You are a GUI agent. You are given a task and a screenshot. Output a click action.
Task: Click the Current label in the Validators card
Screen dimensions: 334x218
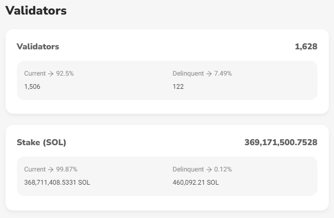34,73
